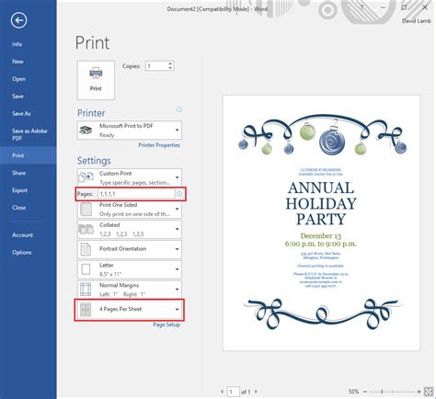The image size is (436, 399).
Task: Zoom out with the minus button
Action: point(365,392)
